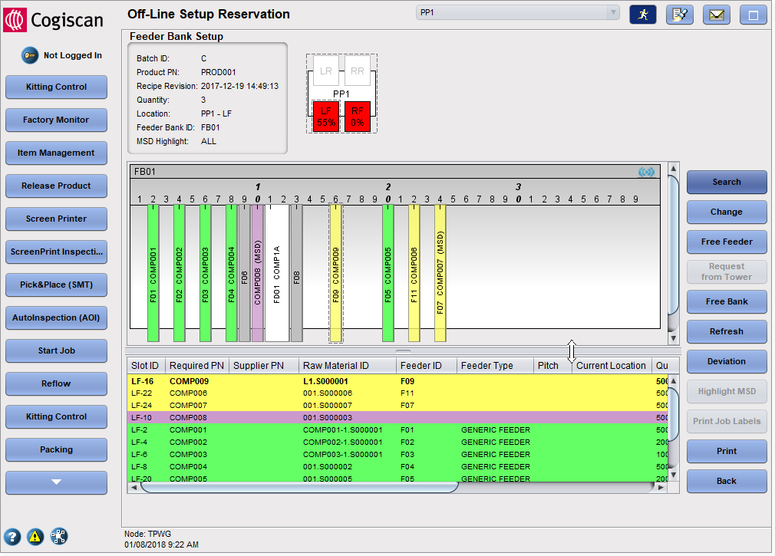Image resolution: width=775 pixels, height=556 pixels.
Task: Select the F09 COMP009 yellow feeder bar
Action: click(x=336, y=273)
